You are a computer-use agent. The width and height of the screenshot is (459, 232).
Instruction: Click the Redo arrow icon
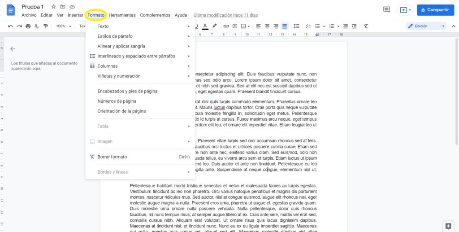pyautogui.click(x=19, y=26)
